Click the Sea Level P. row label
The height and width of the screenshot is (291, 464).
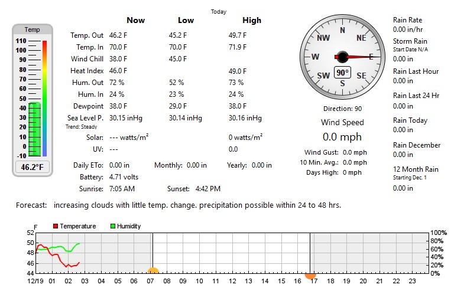pyautogui.click(x=86, y=118)
